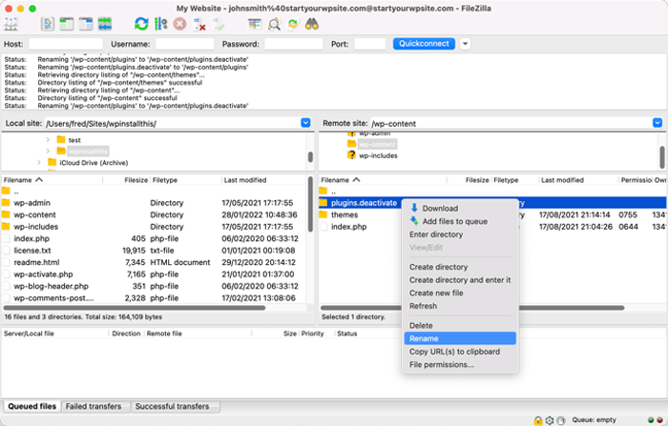This screenshot has height=426, width=668.
Task: Open the filename filters toolbar icon
Action: coord(255,24)
